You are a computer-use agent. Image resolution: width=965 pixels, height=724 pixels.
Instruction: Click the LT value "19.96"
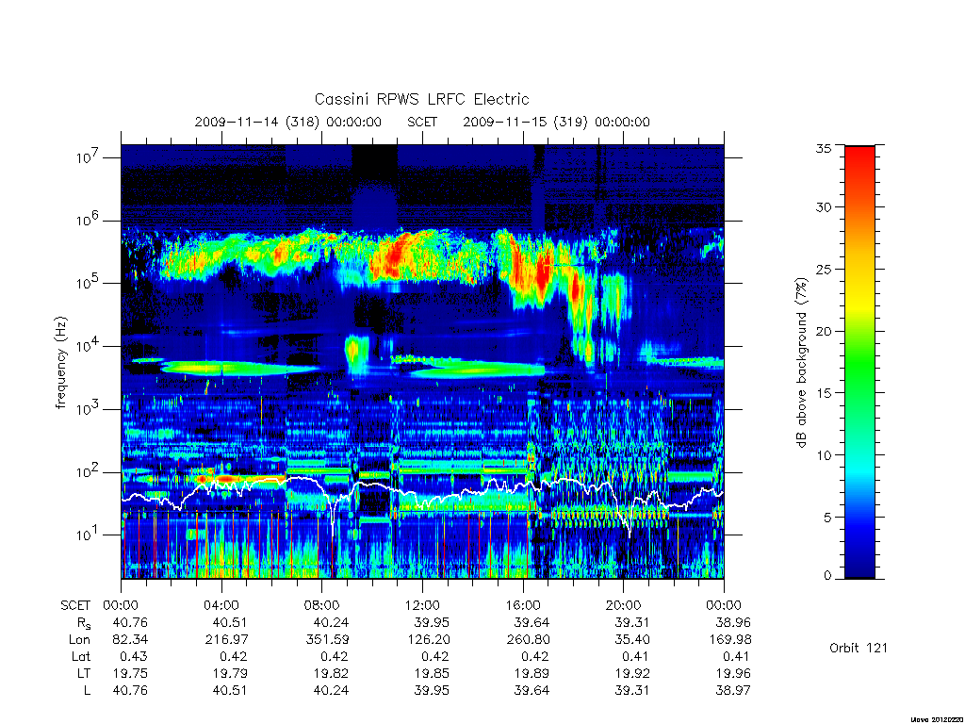733,673
